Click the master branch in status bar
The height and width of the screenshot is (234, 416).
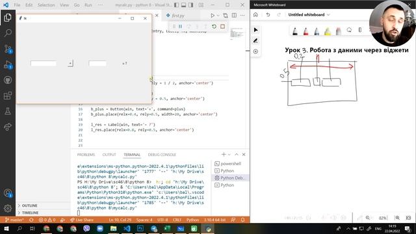(14, 220)
